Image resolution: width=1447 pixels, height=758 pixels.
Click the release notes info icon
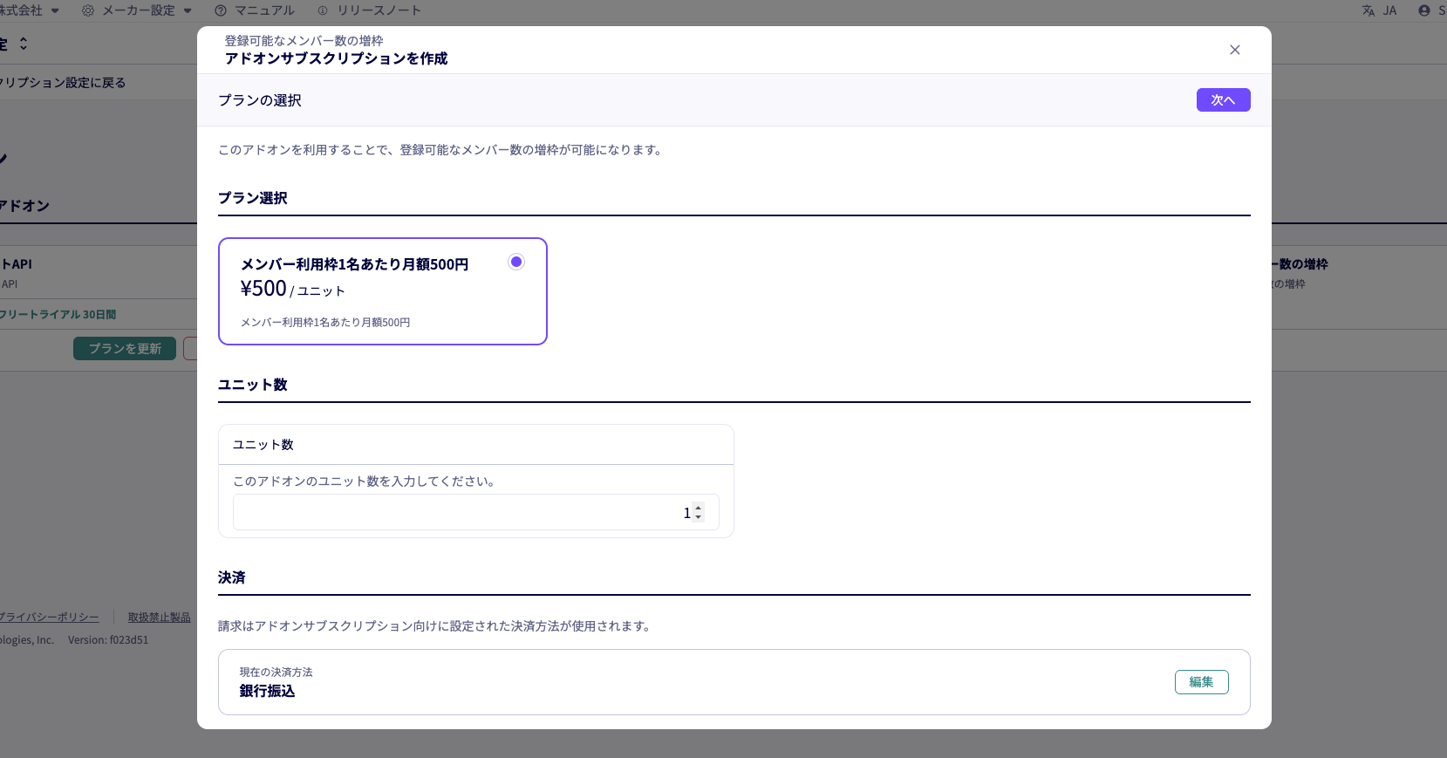pos(323,10)
